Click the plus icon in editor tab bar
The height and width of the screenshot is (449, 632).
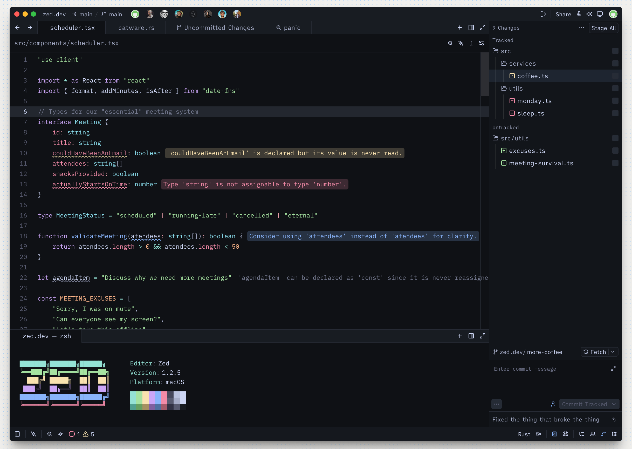459,28
